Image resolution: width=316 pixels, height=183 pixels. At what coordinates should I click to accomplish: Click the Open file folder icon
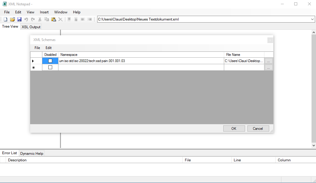coord(12,19)
